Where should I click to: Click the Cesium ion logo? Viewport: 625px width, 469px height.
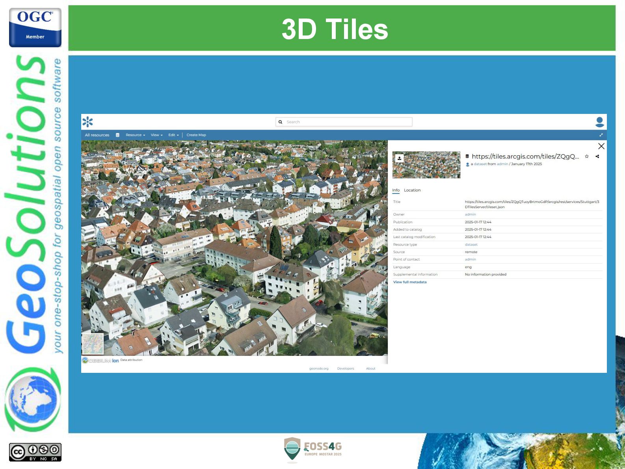(x=100, y=360)
